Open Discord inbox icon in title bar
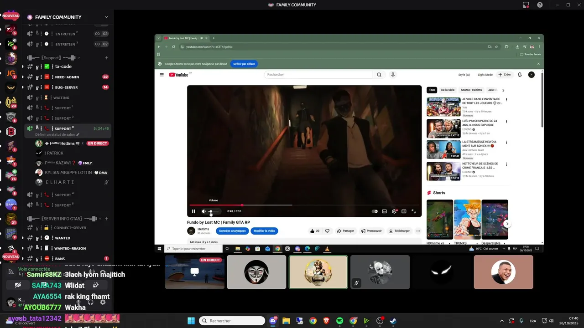Screen dimensions: 584x328 pos(526,5)
